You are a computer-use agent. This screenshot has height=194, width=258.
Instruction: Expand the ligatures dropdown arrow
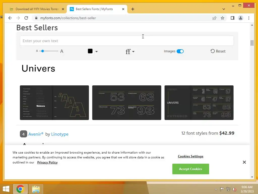point(133,52)
